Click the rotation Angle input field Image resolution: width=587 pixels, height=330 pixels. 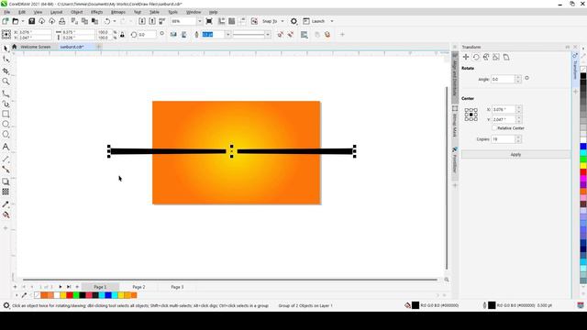(x=504, y=80)
